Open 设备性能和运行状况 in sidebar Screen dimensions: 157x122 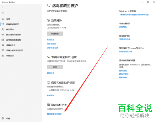[x=14, y=50]
